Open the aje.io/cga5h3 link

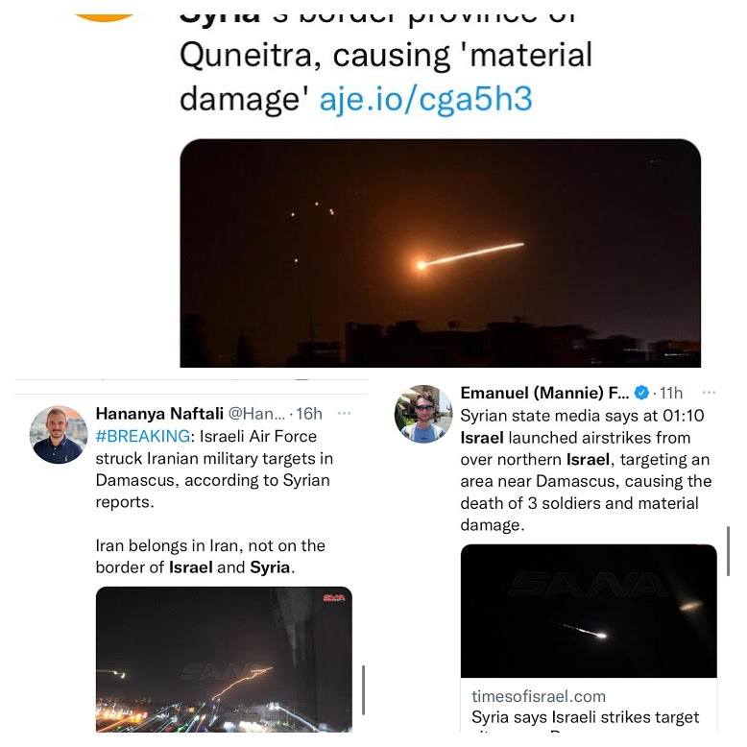[425, 100]
